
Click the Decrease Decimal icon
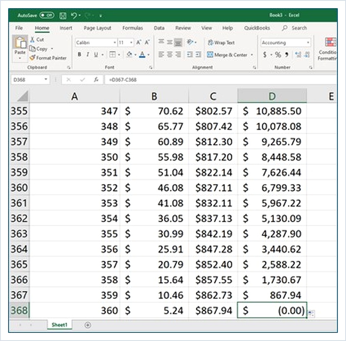click(307, 55)
